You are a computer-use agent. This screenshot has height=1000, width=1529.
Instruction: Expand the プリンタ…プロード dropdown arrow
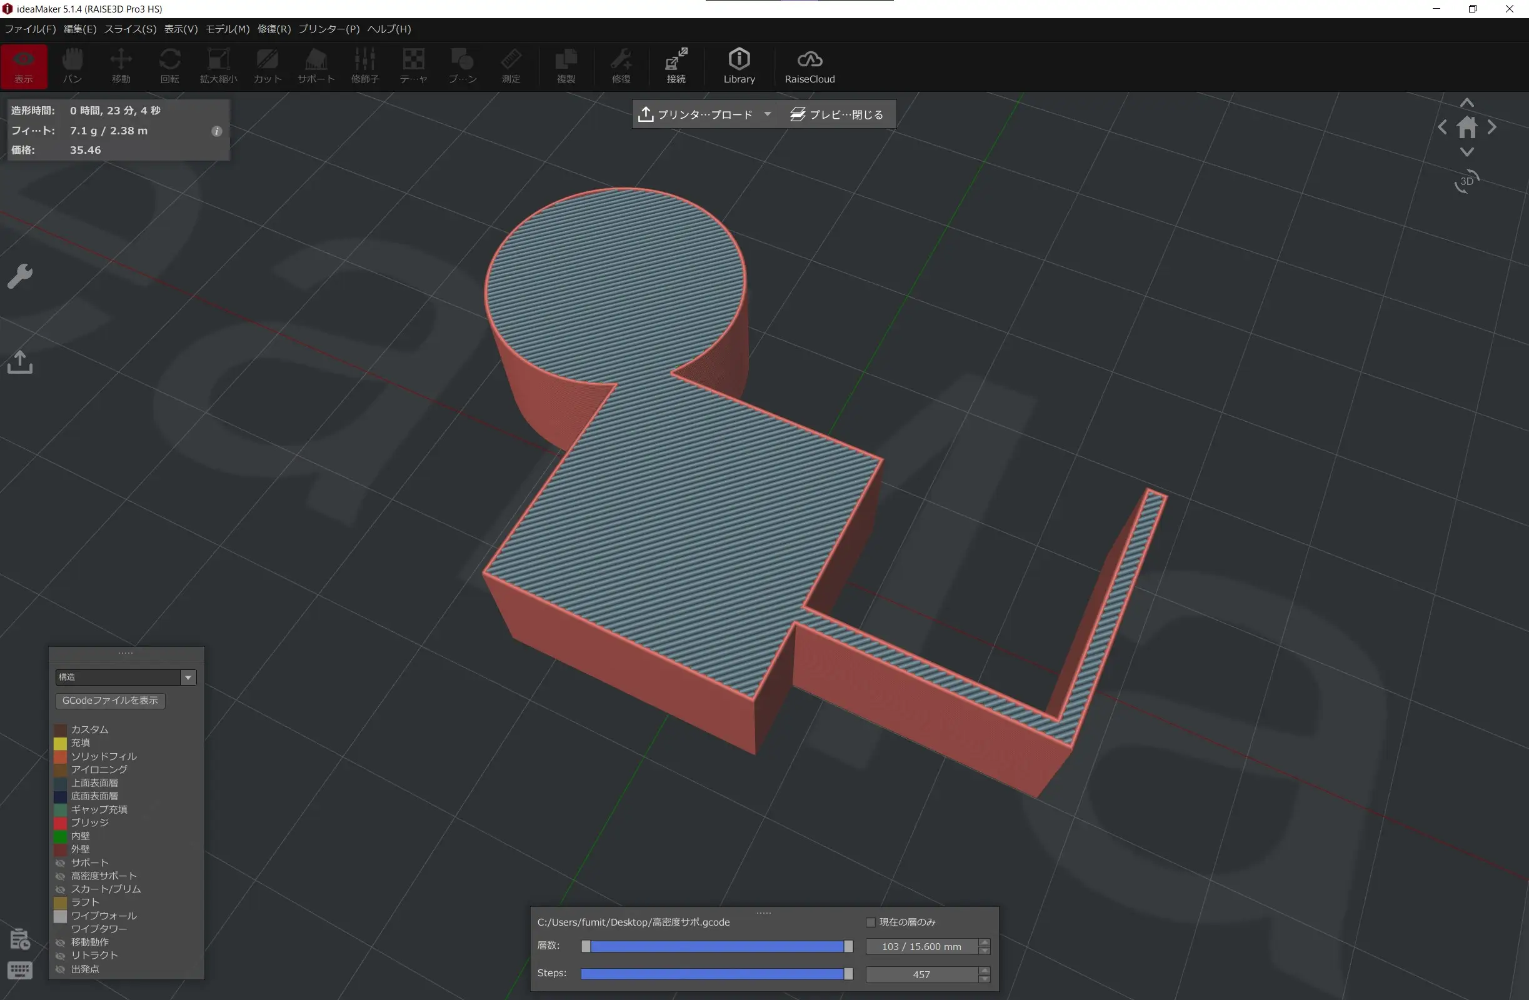pos(767,114)
